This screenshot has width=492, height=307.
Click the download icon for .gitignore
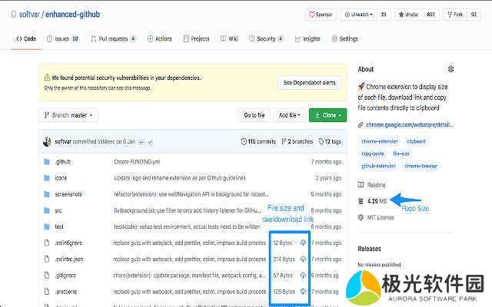coord(303,275)
